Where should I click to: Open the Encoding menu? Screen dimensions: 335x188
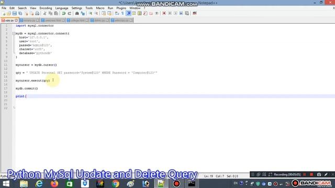pos(46,8)
